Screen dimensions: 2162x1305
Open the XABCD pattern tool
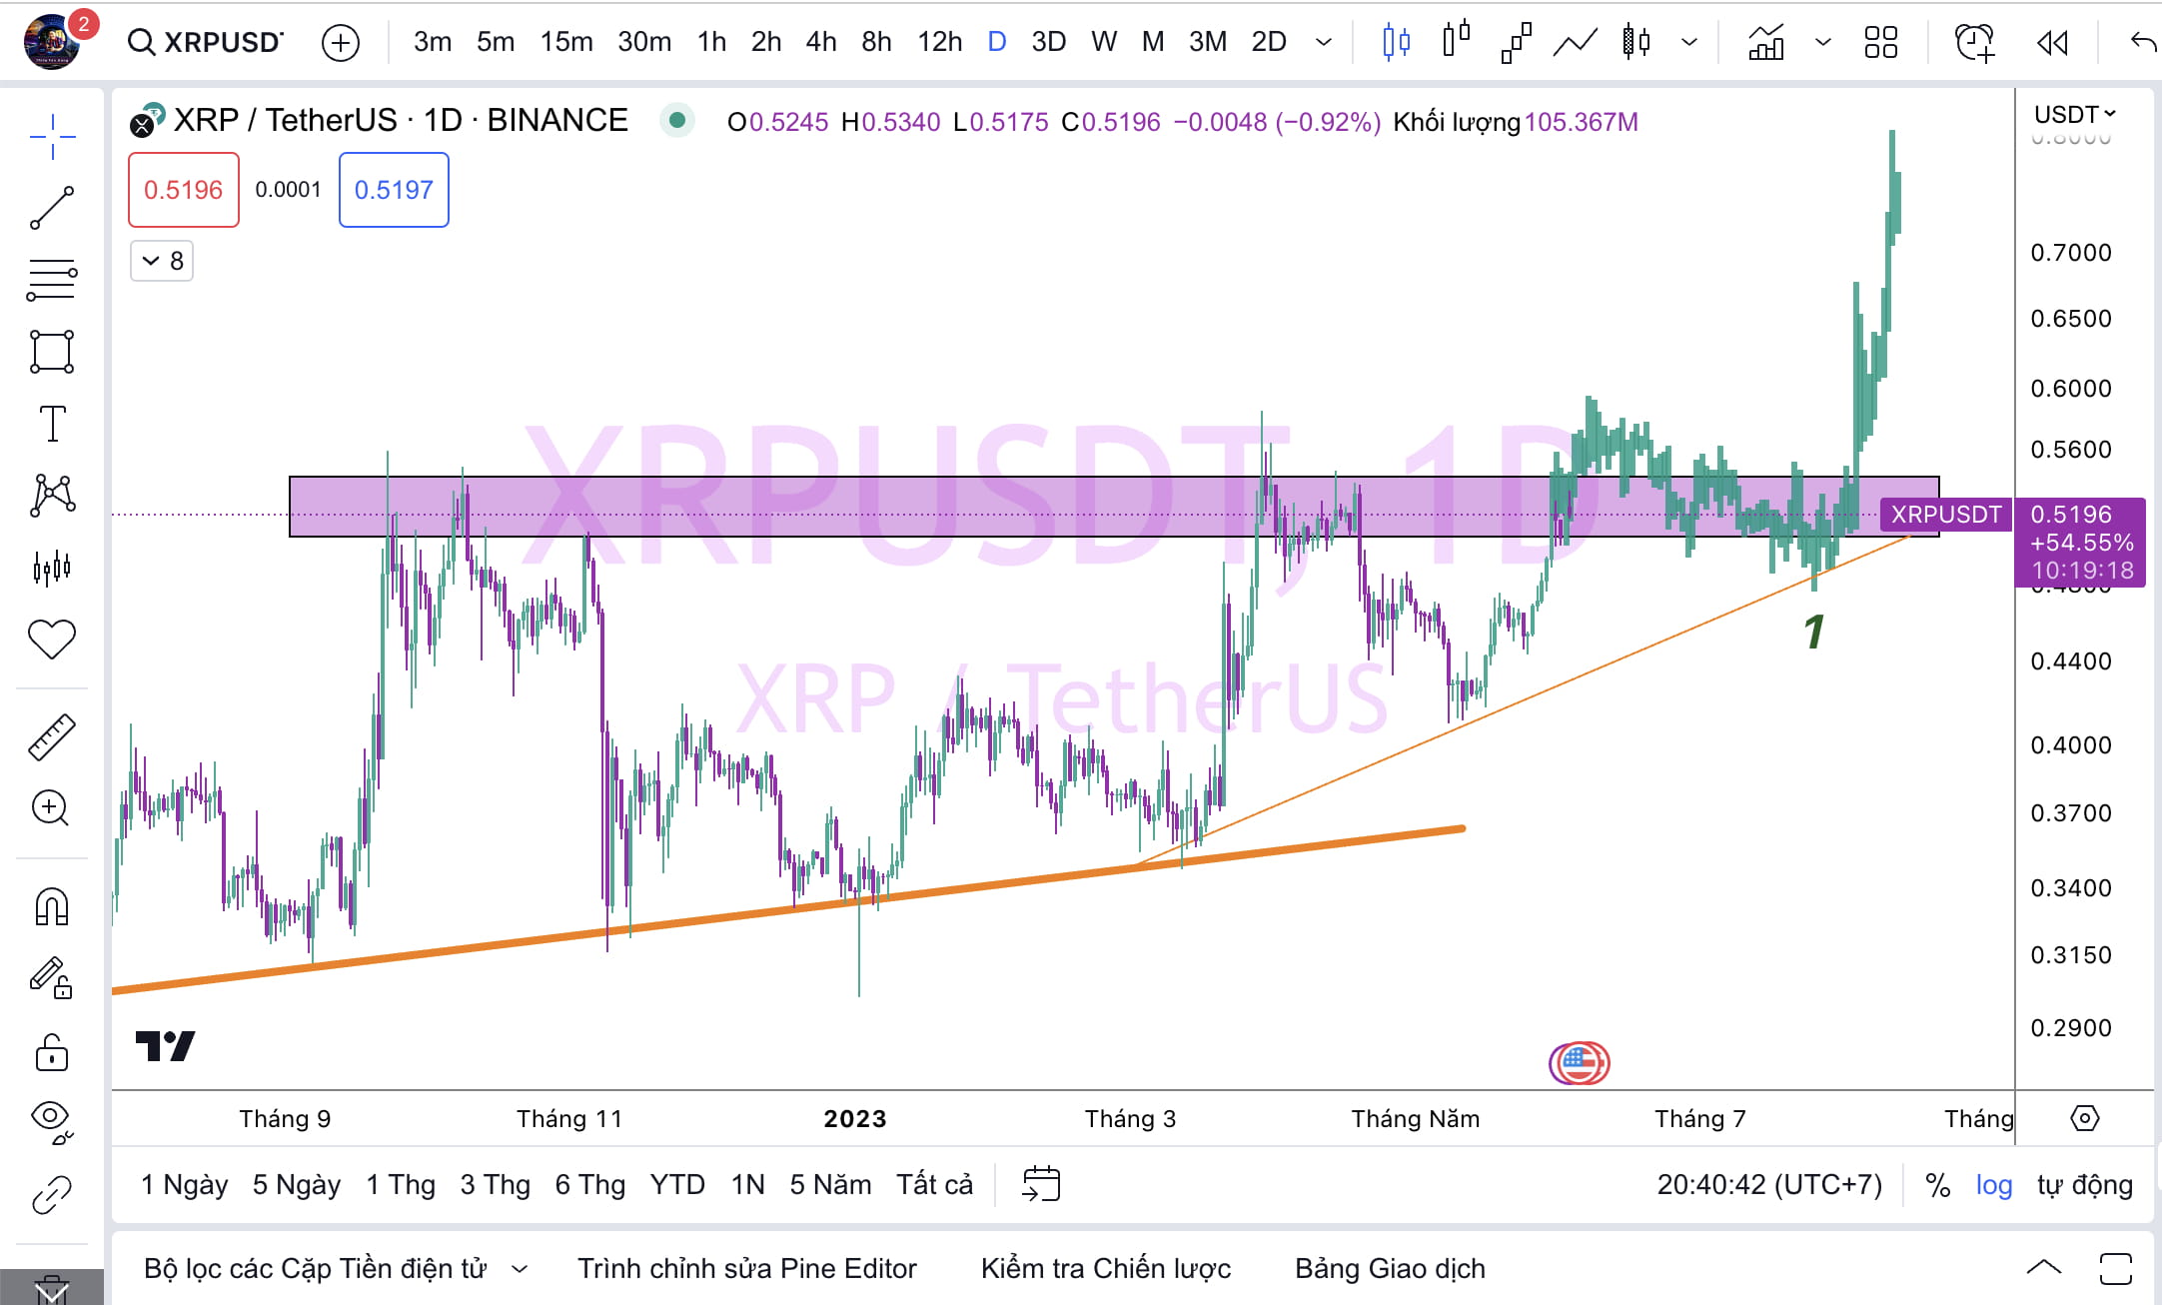click(x=52, y=495)
